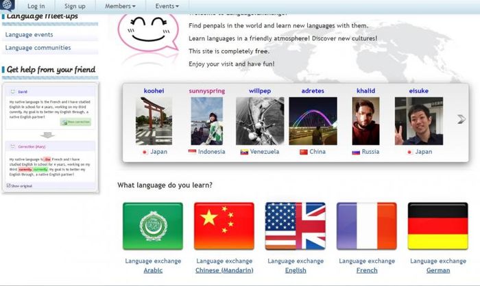Open the Log in page

tap(36, 6)
